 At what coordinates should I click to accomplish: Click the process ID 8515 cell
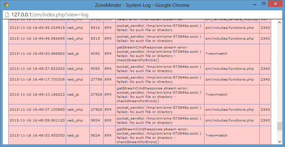[x=96, y=39]
